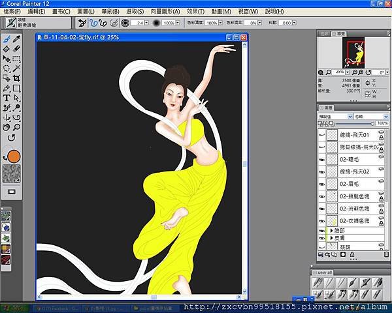Click the main color circle
Image resolution: width=392 pixels, height=313 pixels.
(14, 156)
